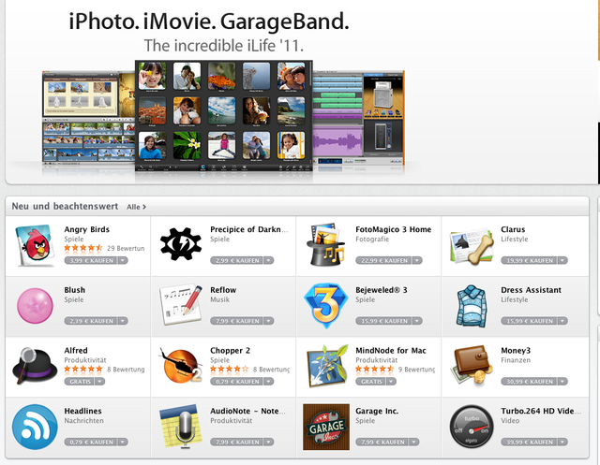Select the Clarus dog bone icon
The height and width of the screenshot is (465, 600).
pyautogui.click(x=472, y=247)
